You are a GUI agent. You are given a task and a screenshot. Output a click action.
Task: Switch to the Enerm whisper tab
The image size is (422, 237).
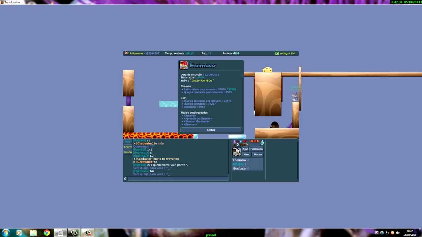tap(128, 147)
